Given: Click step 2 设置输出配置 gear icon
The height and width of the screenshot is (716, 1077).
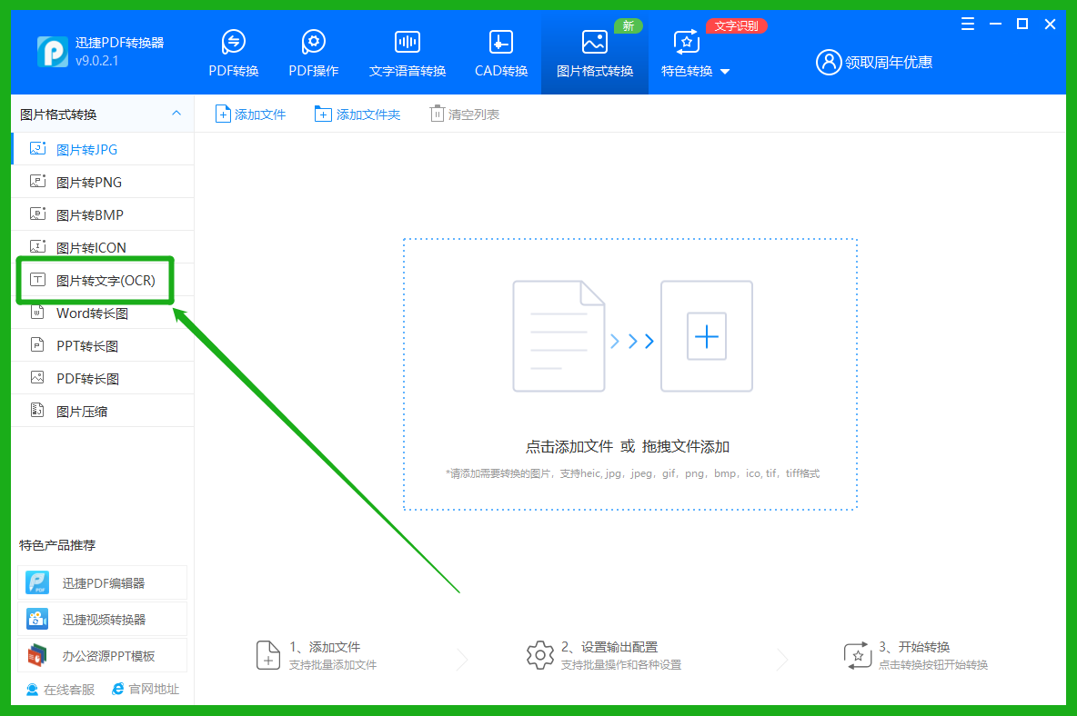Looking at the screenshot, I should [540, 655].
